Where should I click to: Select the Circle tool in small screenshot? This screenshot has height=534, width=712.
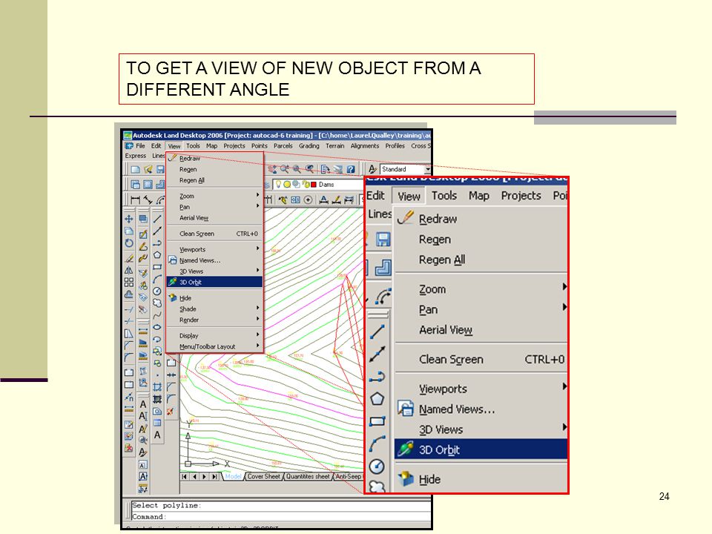coord(157,291)
